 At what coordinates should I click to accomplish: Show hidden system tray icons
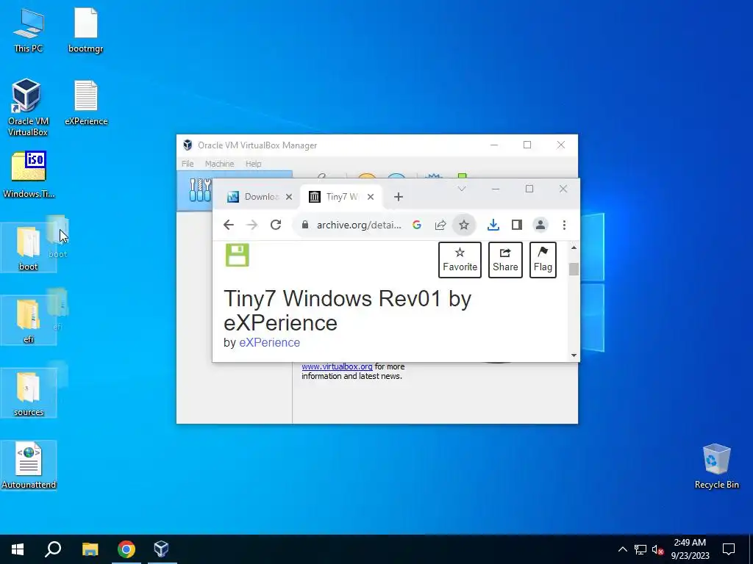[622, 549]
